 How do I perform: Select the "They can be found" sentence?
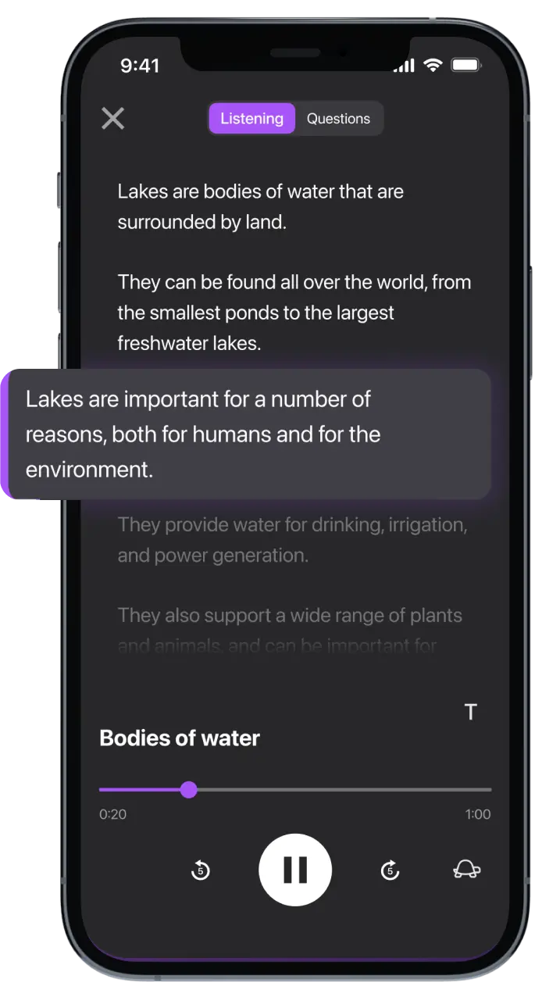coord(294,313)
